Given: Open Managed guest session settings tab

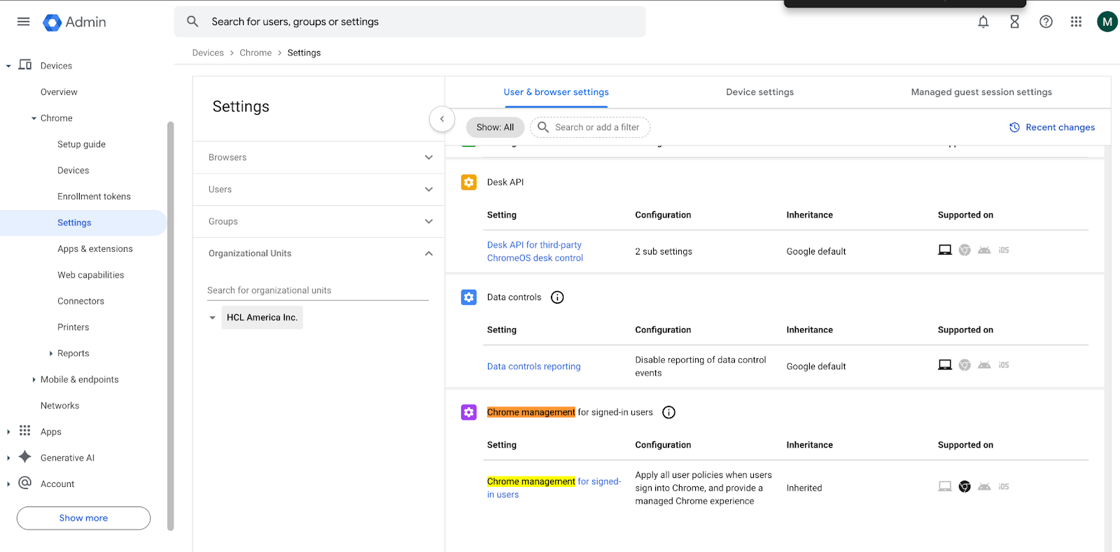Looking at the screenshot, I should point(981,92).
